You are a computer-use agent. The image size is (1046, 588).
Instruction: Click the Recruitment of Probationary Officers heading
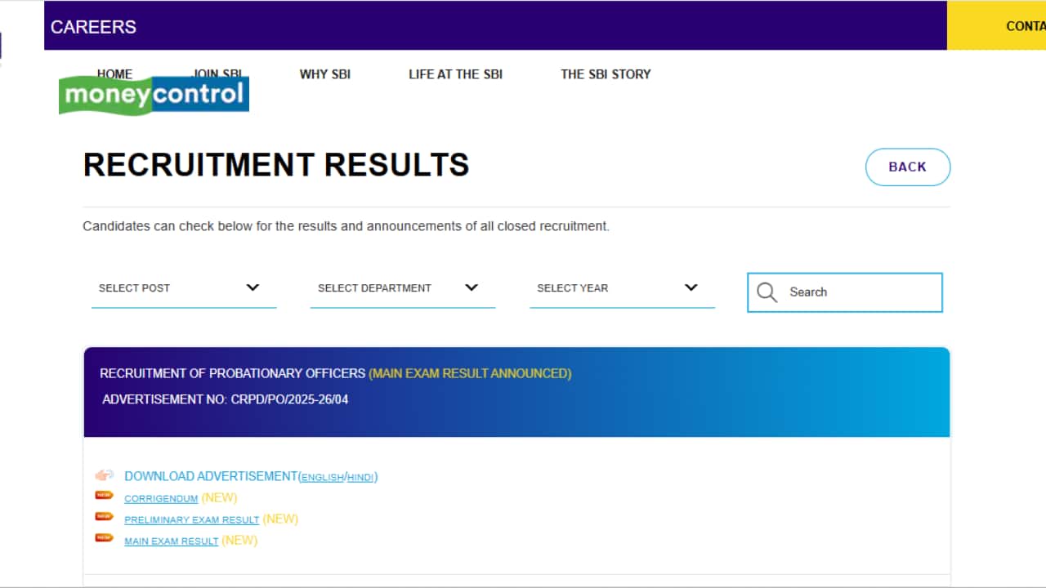232,373
